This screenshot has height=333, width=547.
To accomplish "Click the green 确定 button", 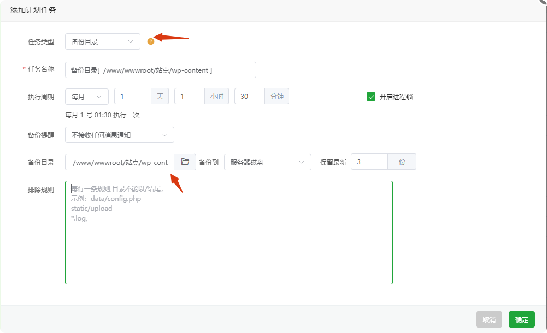I will [521, 319].
